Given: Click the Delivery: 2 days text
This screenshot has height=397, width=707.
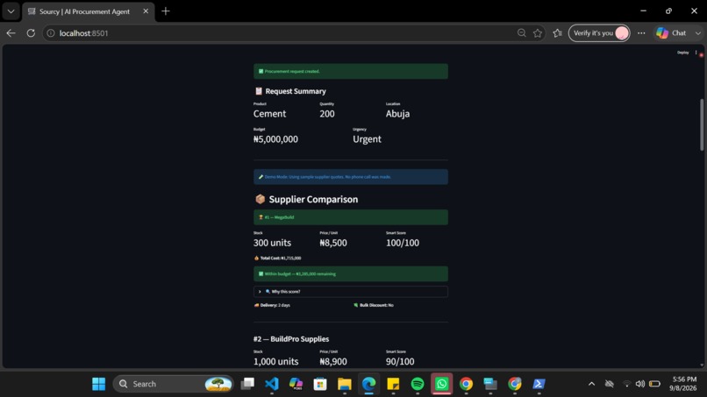Looking at the screenshot, I should tap(272, 305).
